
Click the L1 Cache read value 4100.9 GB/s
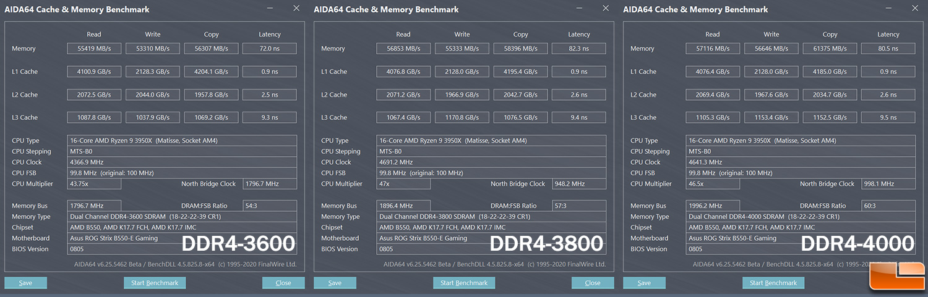94,72
